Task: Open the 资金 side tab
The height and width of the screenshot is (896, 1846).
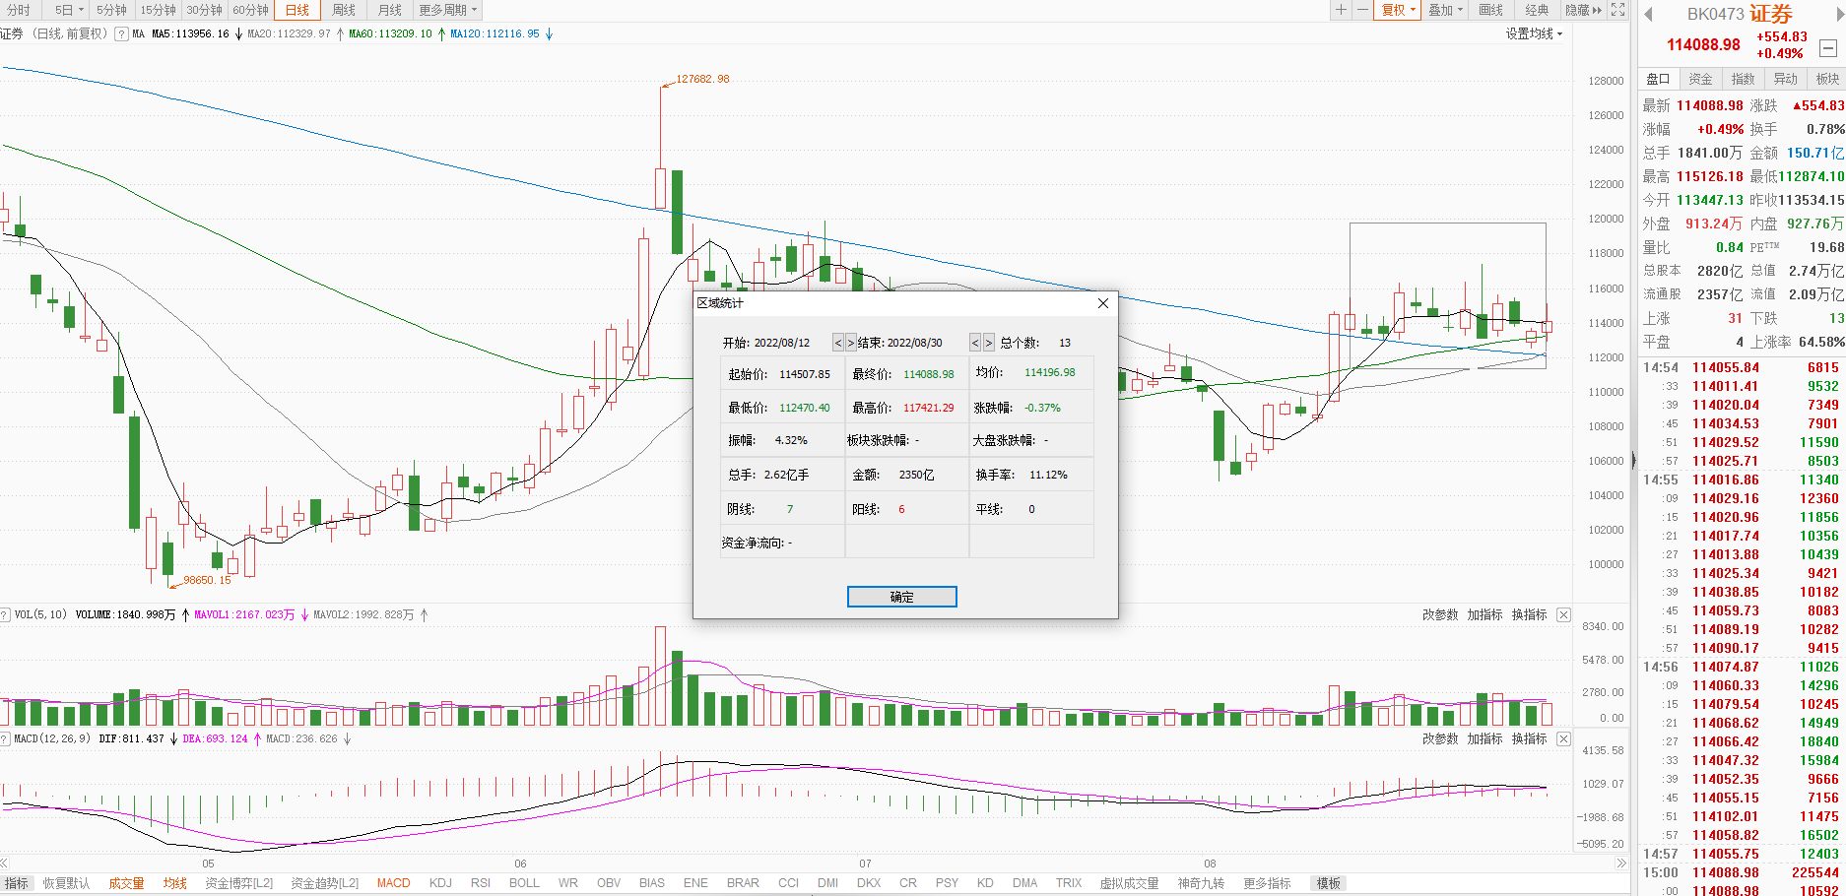Action: tap(1701, 79)
